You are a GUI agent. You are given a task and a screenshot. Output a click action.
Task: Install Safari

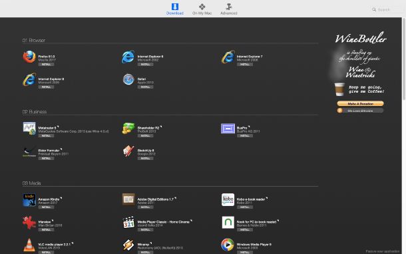coord(145,87)
